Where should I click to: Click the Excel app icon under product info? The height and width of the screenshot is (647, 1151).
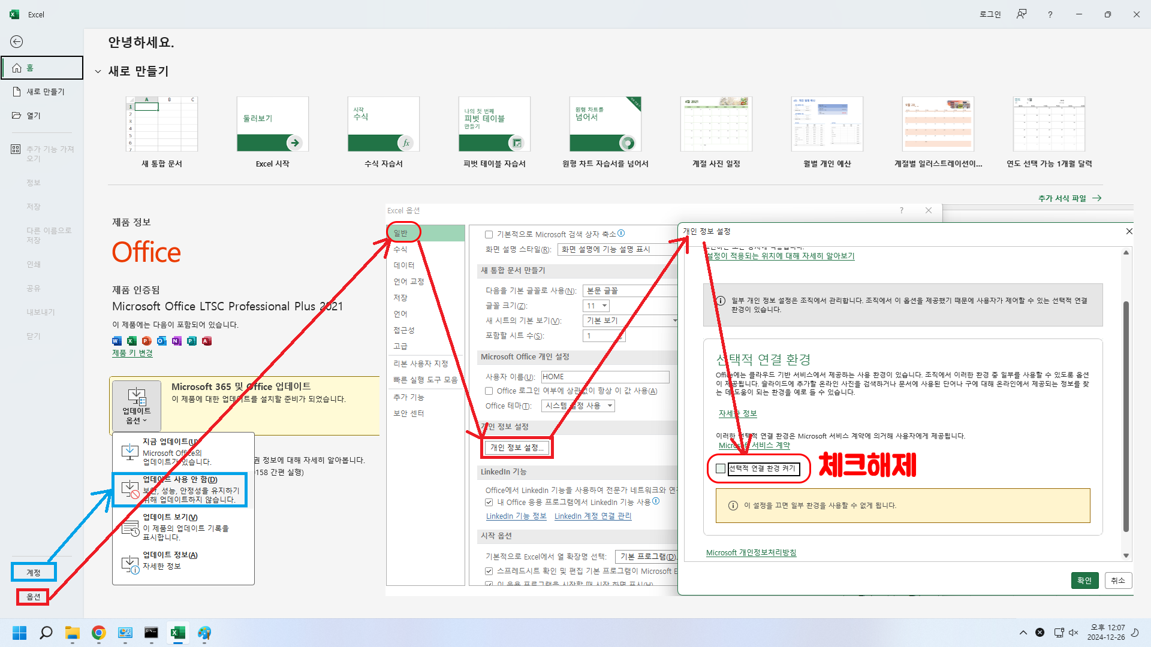point(132,341)
